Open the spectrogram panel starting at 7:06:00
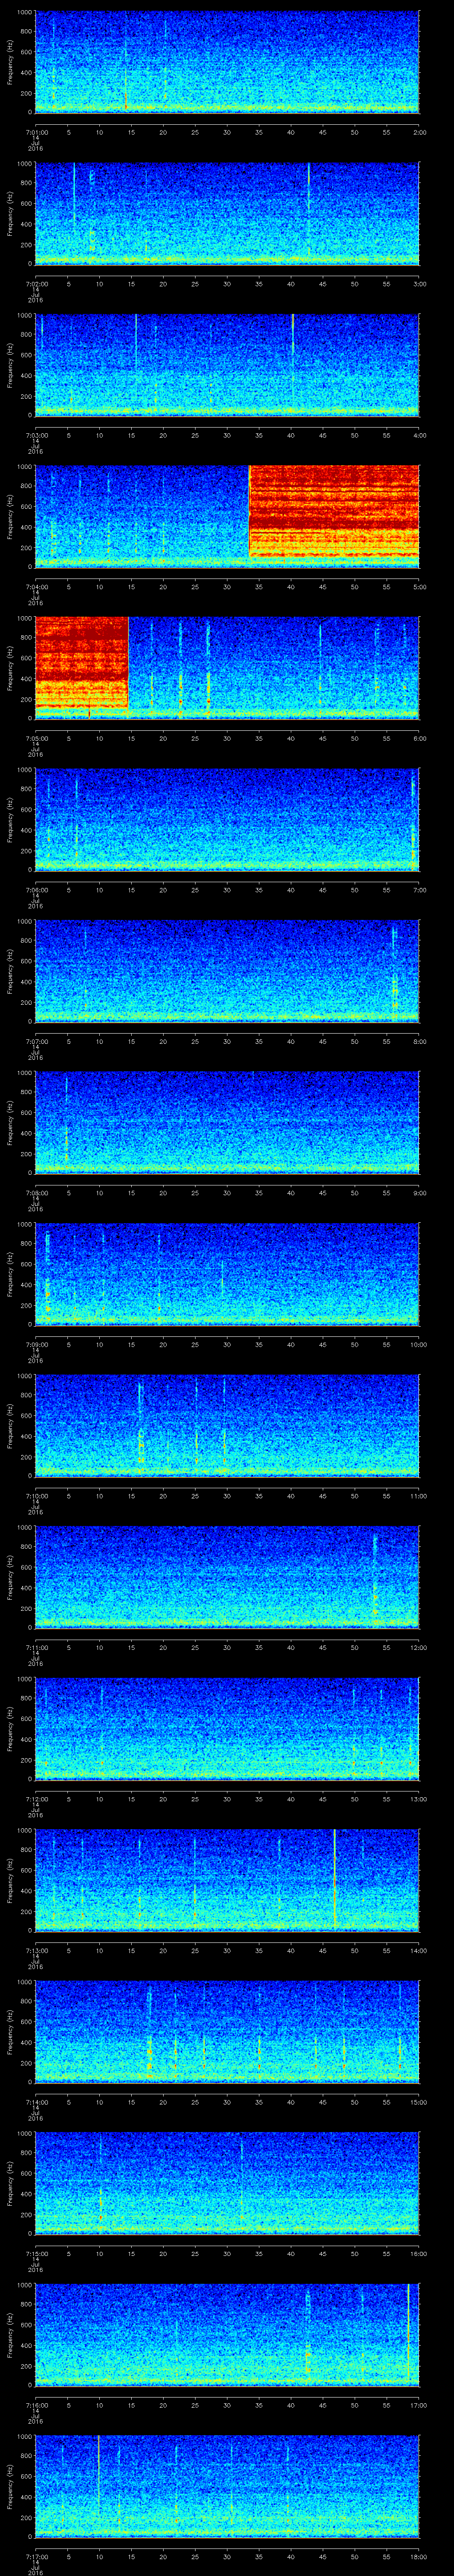Screen dimensions: 454x2576 point(227,819)
